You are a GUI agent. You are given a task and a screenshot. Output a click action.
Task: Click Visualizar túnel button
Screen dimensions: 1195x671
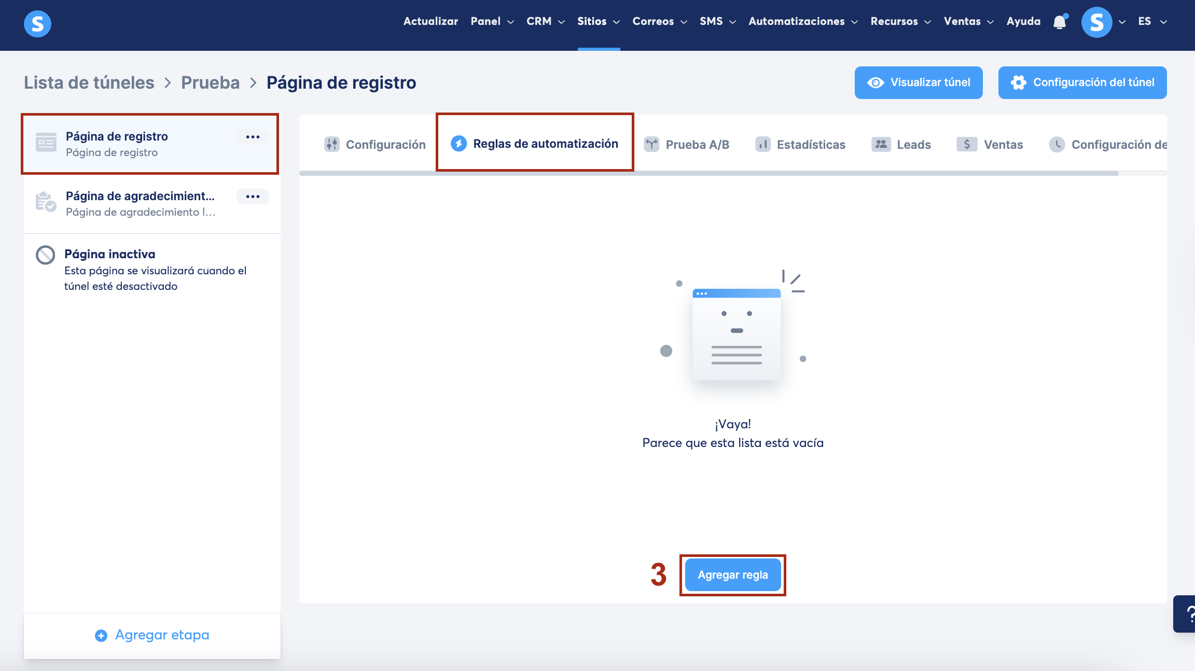[918, 82]
